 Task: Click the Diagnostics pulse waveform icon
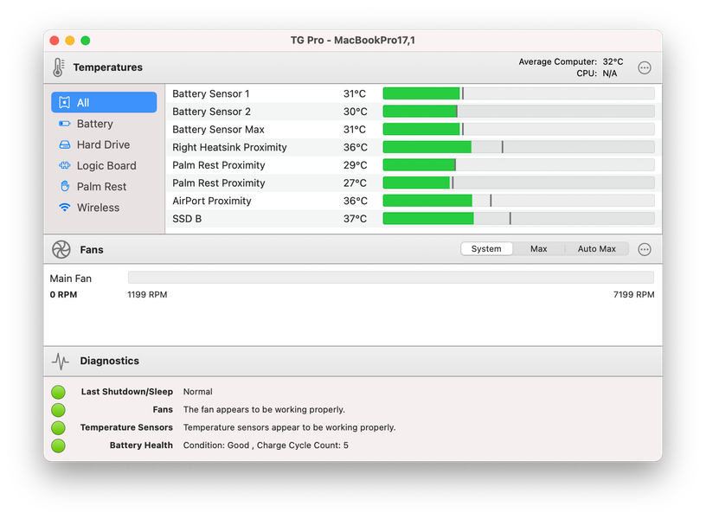(x=61, y=361)
